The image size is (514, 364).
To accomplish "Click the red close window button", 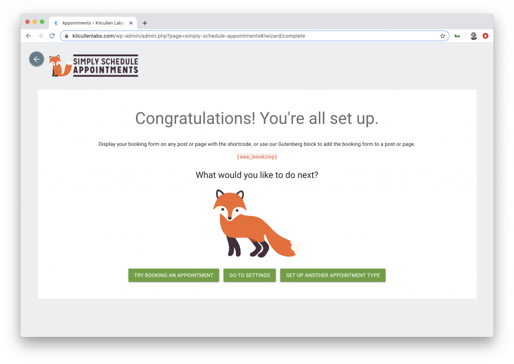I will [x=28, y=22].
